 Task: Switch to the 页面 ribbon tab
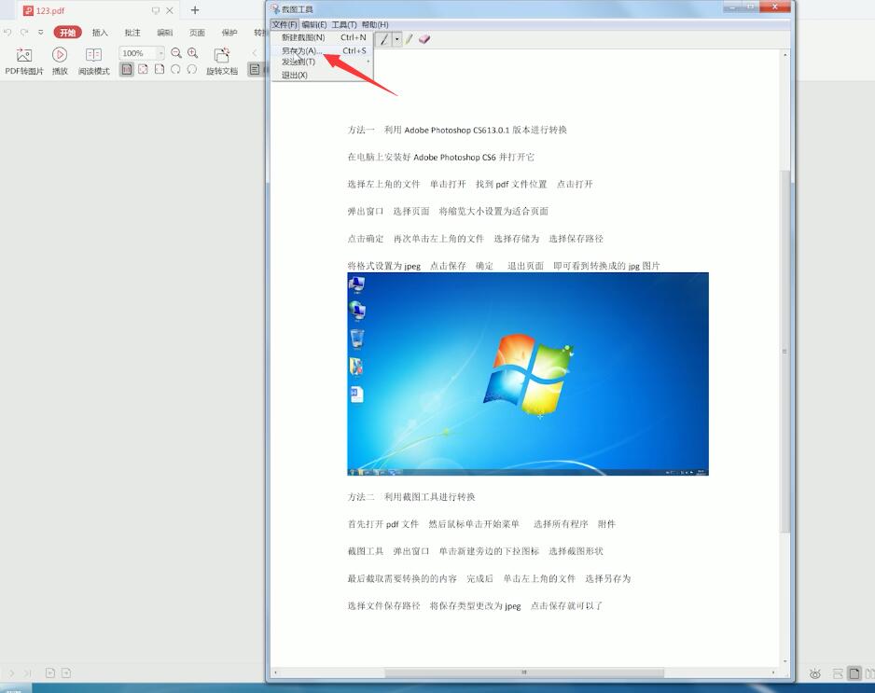click(x=197, y=33)
